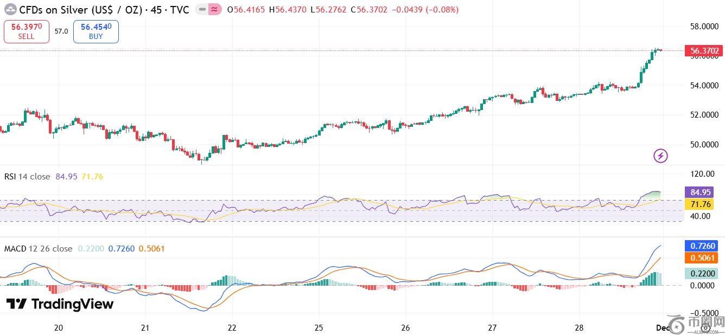Click the yellow RSI average tag 71.76
Image resolution: width=725 pixels, height=335 pixels.
(704, 204)
